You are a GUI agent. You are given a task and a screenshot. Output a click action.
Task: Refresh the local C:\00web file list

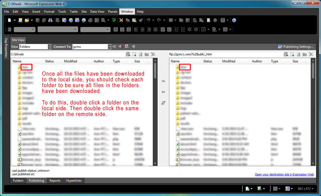[140, 54]
